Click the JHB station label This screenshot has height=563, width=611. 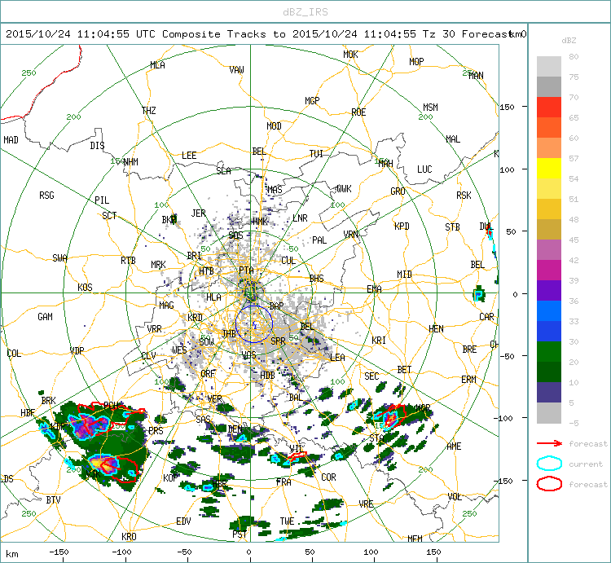point(229,333)
